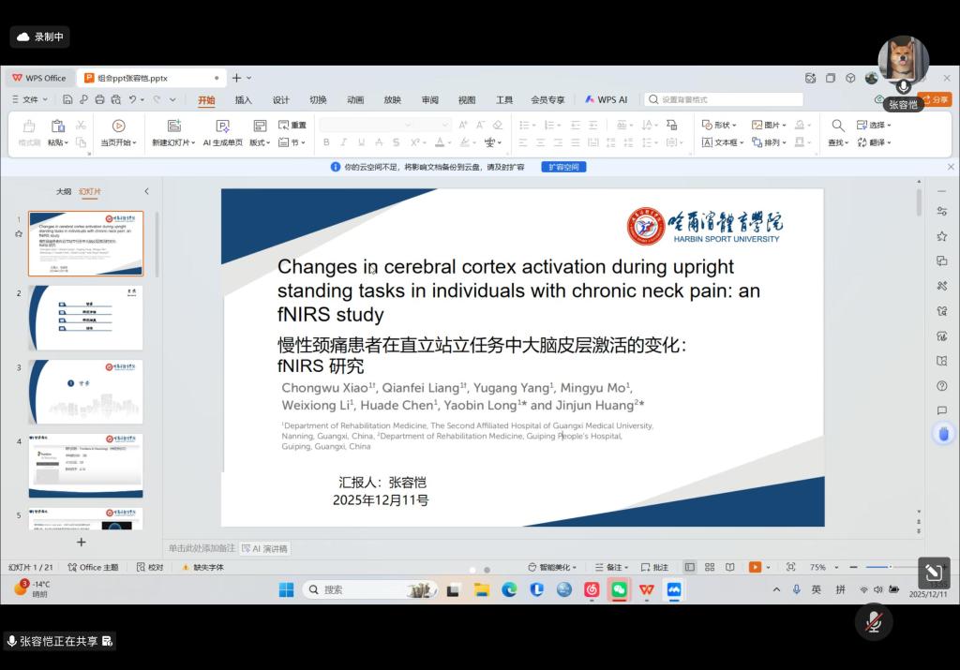Open the 版式 layout dropdown
Viewport: 960px width, 670px height.
[260, 142]
